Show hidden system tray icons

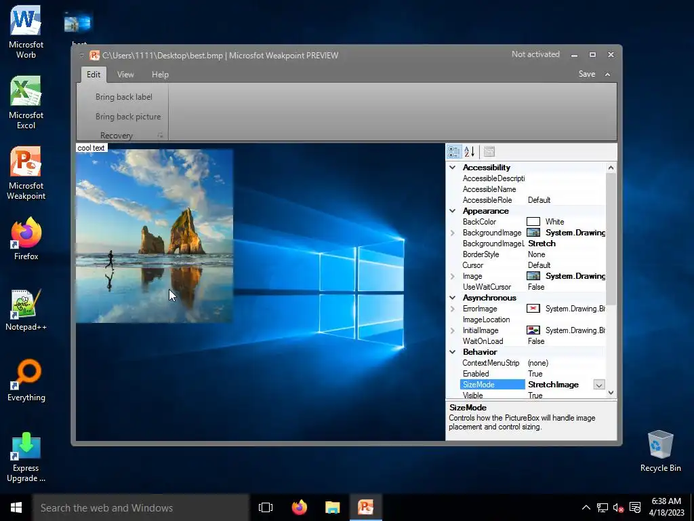(x=586, y=507)
